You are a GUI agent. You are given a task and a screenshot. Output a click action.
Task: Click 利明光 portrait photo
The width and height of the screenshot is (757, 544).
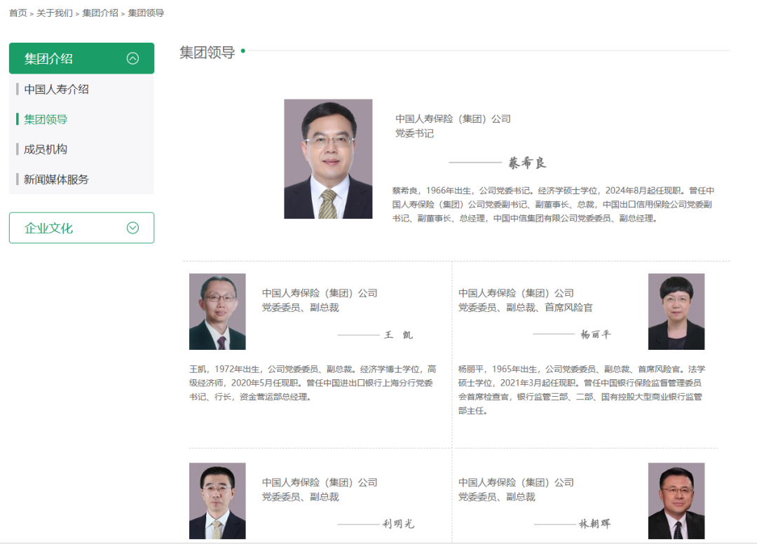point(217,501)
